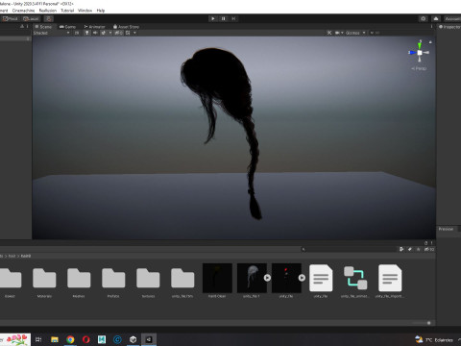Open the scene effects dropdown arrow
Viewport: 461px width, 346px height.
pyautogui.click(x=110, y=33)
